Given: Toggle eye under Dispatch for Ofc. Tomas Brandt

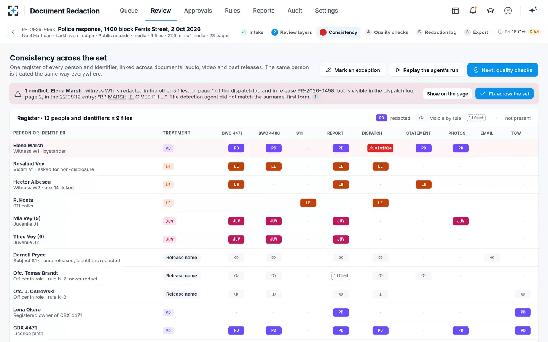Looking at the screenshot, I should [380, 276].
